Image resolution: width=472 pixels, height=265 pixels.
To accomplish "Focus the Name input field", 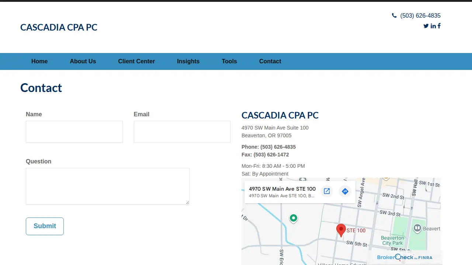I will point(74,132).
